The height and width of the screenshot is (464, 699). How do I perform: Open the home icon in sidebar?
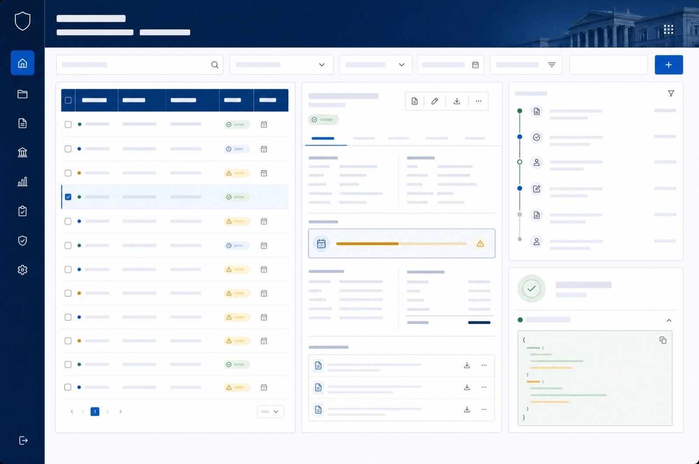click(x=22, y=63)
